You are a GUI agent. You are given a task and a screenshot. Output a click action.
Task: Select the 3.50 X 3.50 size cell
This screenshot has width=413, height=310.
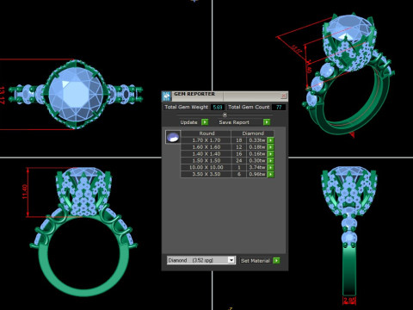[x=206, y=174]
